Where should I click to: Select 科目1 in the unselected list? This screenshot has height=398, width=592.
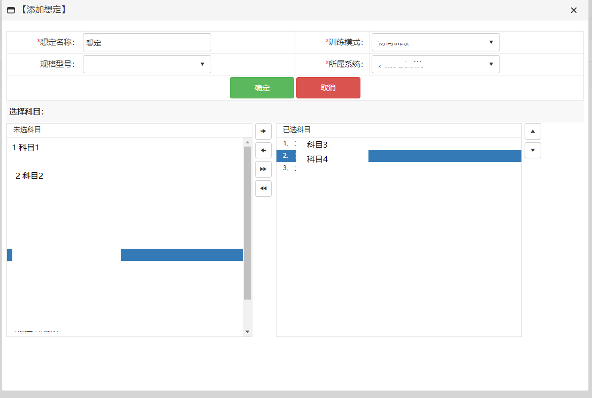(x=26, y=148)
